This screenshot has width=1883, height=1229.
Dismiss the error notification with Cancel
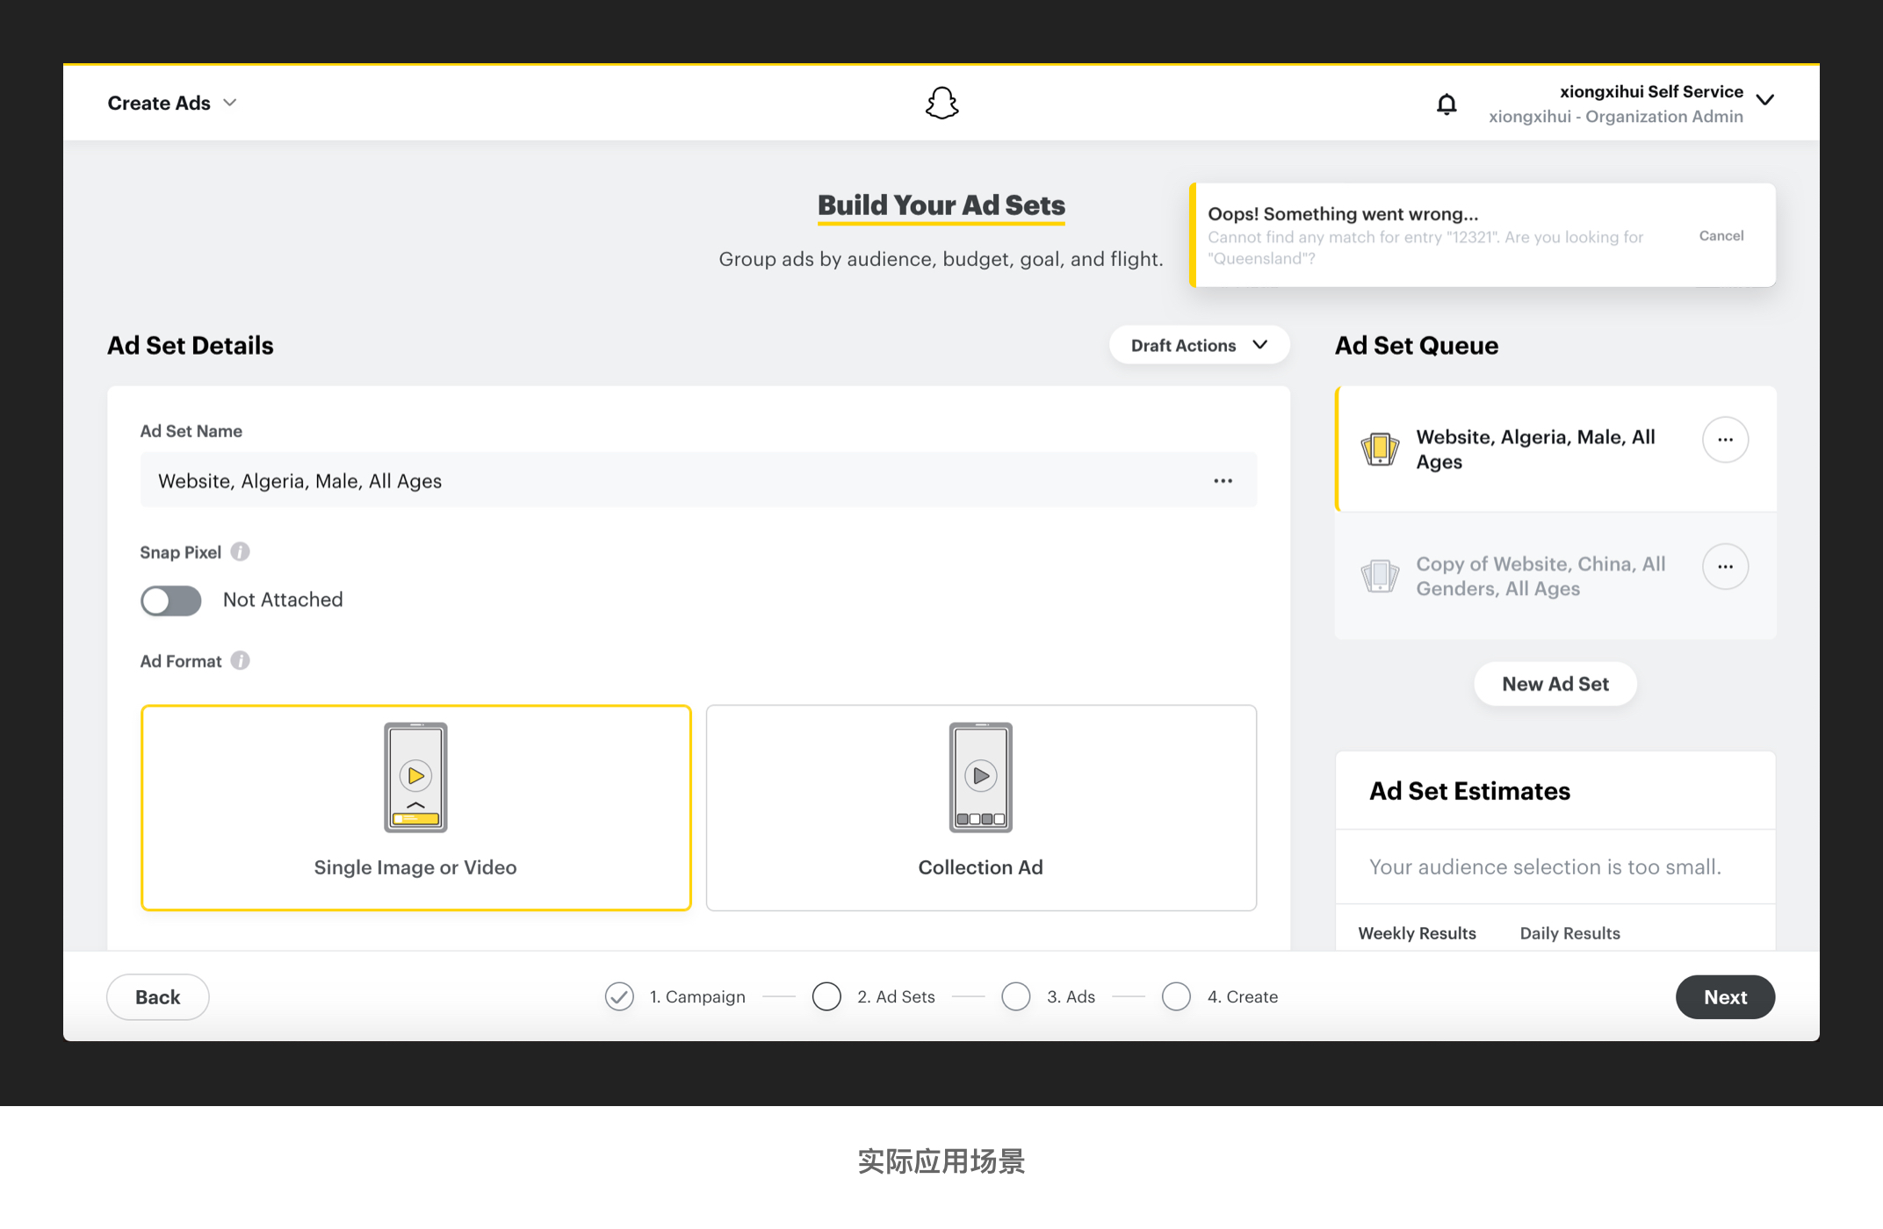[x=1721, y=235]
